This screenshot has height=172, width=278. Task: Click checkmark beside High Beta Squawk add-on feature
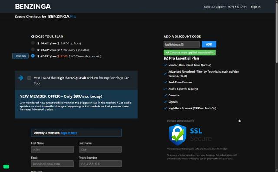tap(165, 108)
